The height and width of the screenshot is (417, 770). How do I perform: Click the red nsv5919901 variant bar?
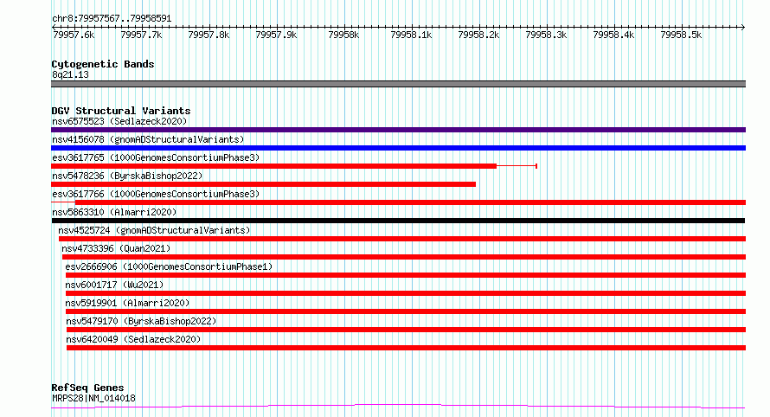(x=406, y=311)
